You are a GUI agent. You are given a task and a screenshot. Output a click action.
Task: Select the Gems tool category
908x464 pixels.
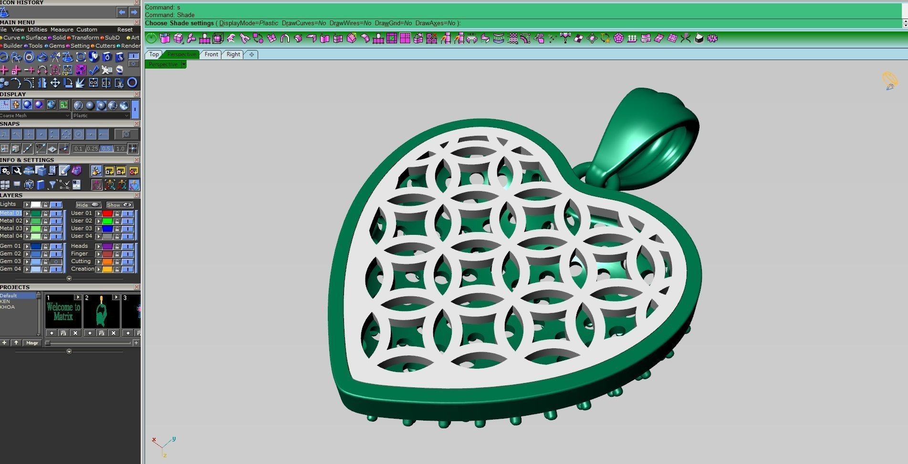[57, 46]
